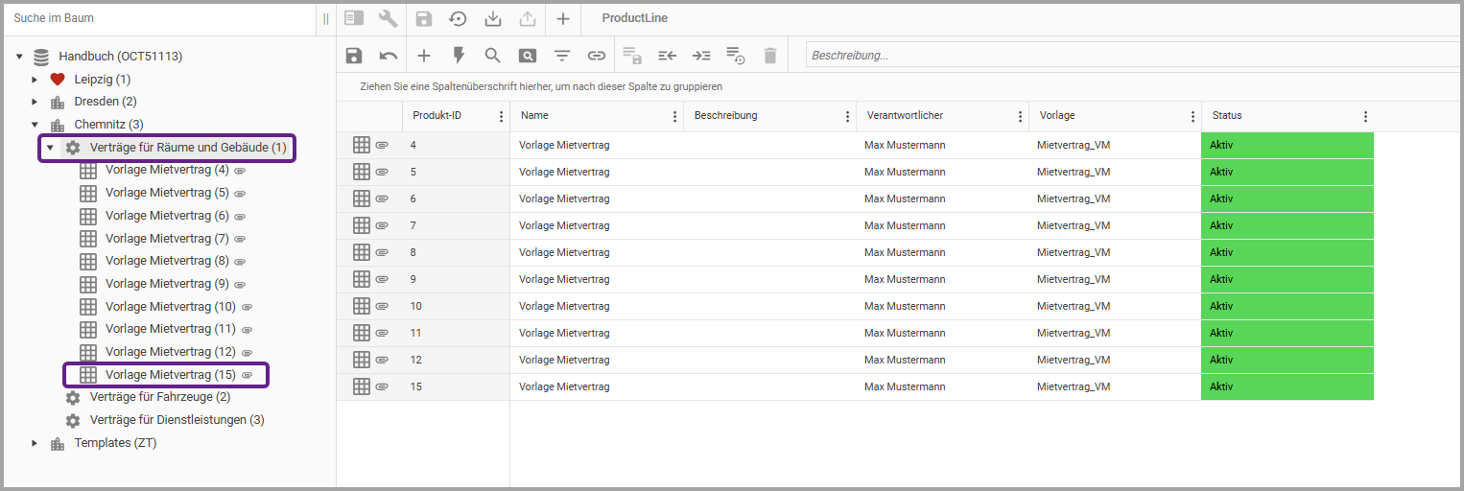The image size is (1464, 491).
Task: Select Verträge für Fahrzeuge (2) in tree
Action: 159,397
